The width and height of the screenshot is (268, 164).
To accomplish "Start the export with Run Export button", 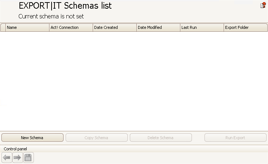I will click(x=235, y=138).
